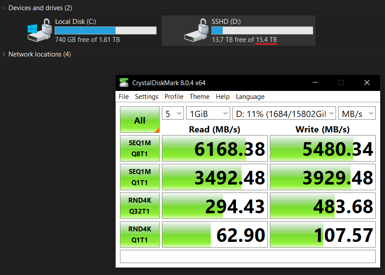Minimize the CrystalDiskMark window
Screen dimensions: 385x275
click(315, 83)
